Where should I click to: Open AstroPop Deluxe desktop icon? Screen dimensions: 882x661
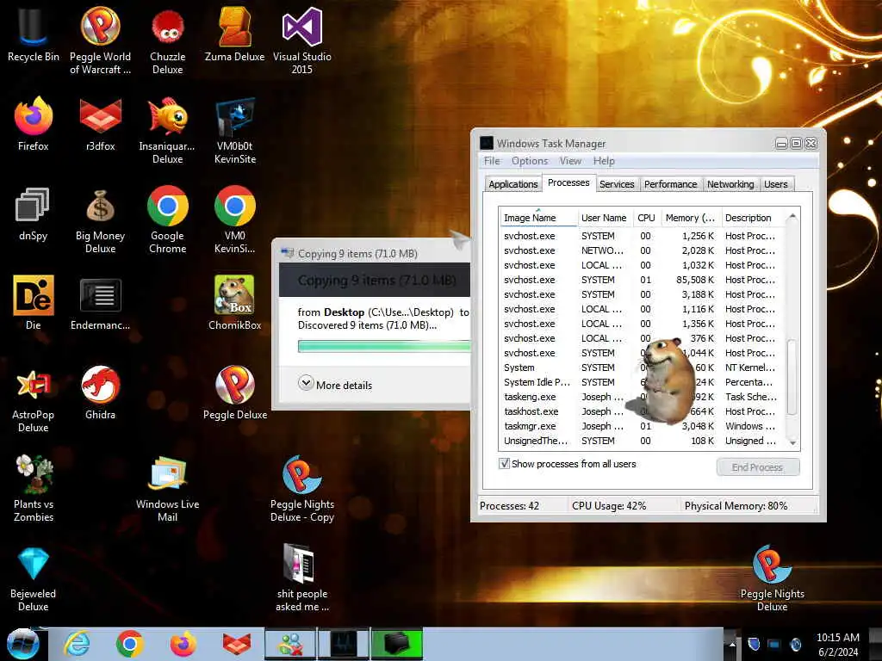coord(33,399)
